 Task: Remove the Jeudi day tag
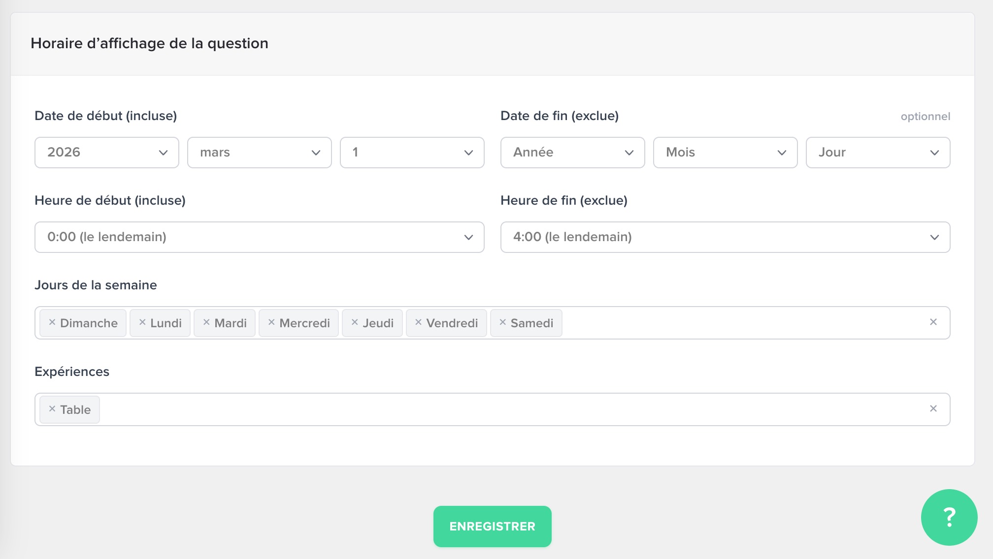[x=355, y=322]
